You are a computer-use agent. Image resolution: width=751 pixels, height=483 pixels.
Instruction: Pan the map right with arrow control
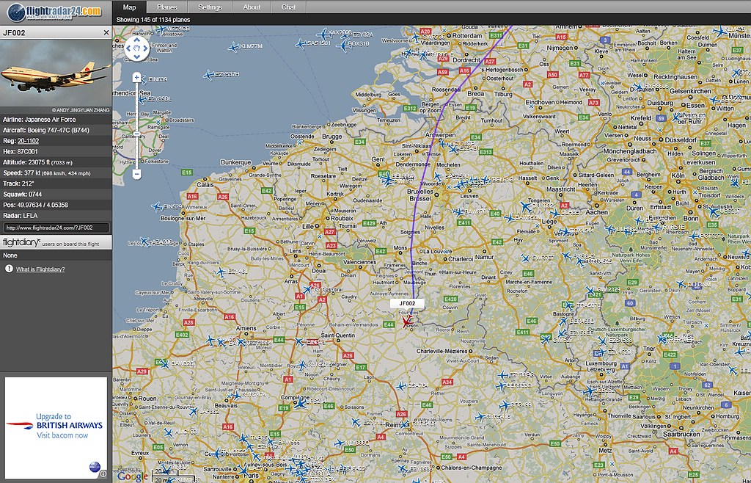pyautogui.click(x=146, y=49)
